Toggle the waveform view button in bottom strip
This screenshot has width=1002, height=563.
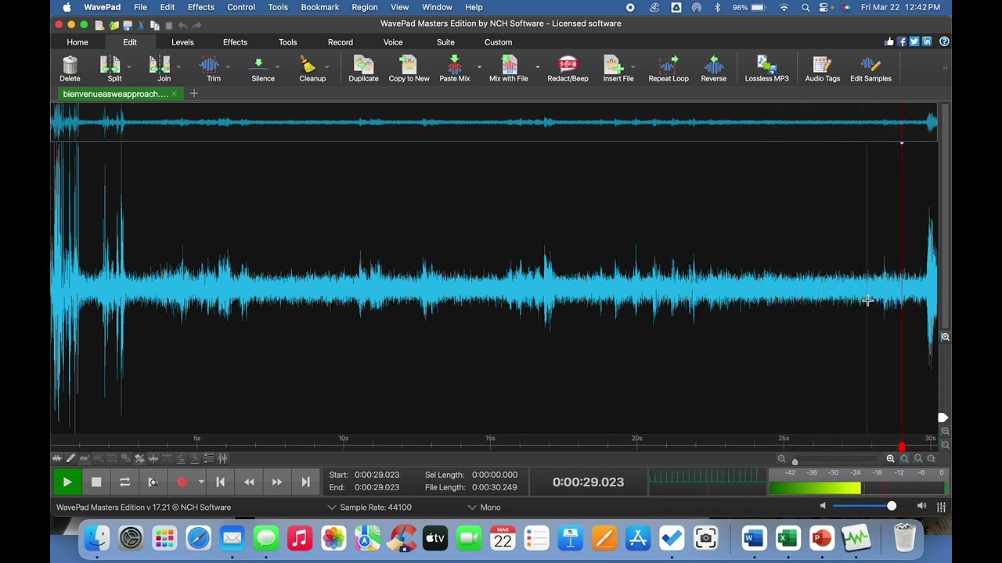pyautogui.click(x=56, y=458)
